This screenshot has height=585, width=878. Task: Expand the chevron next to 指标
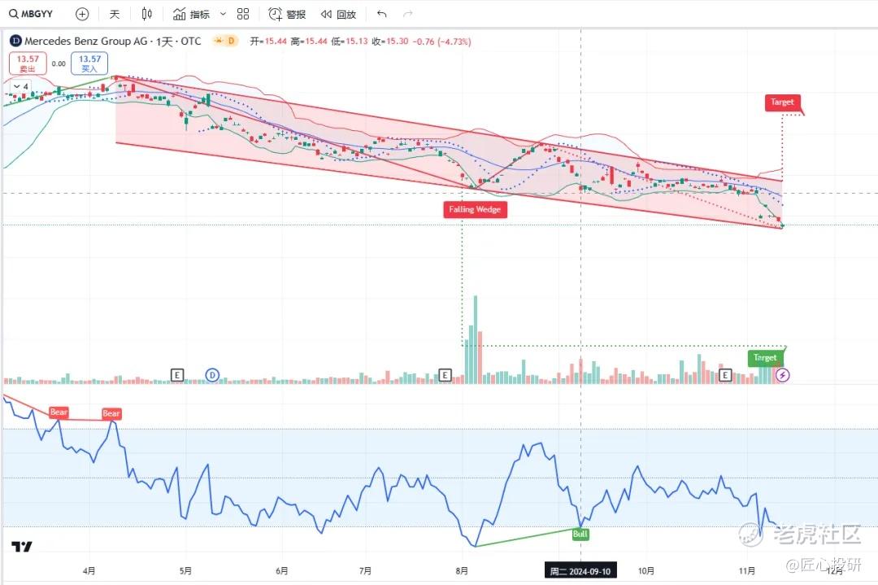pos(223,14)
